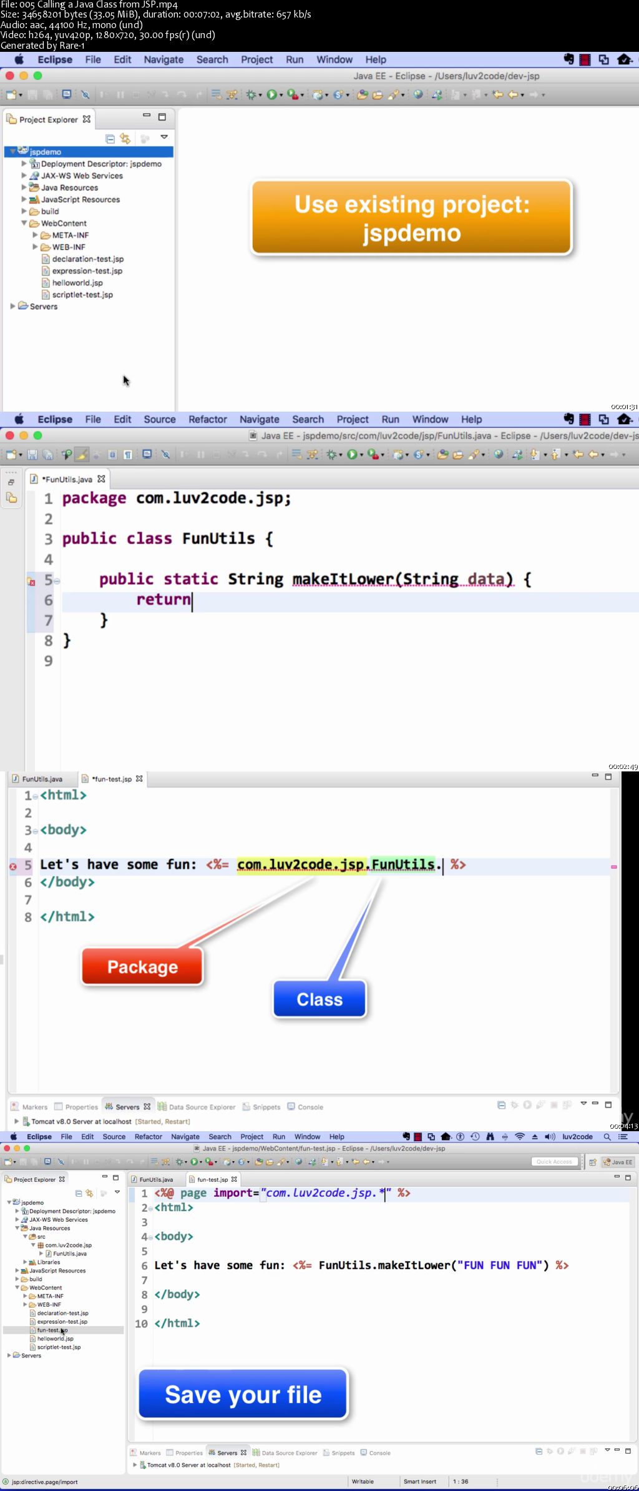Click Next Annotation arrow in the FunUtils.java frame toolbar

pos(535,455)
